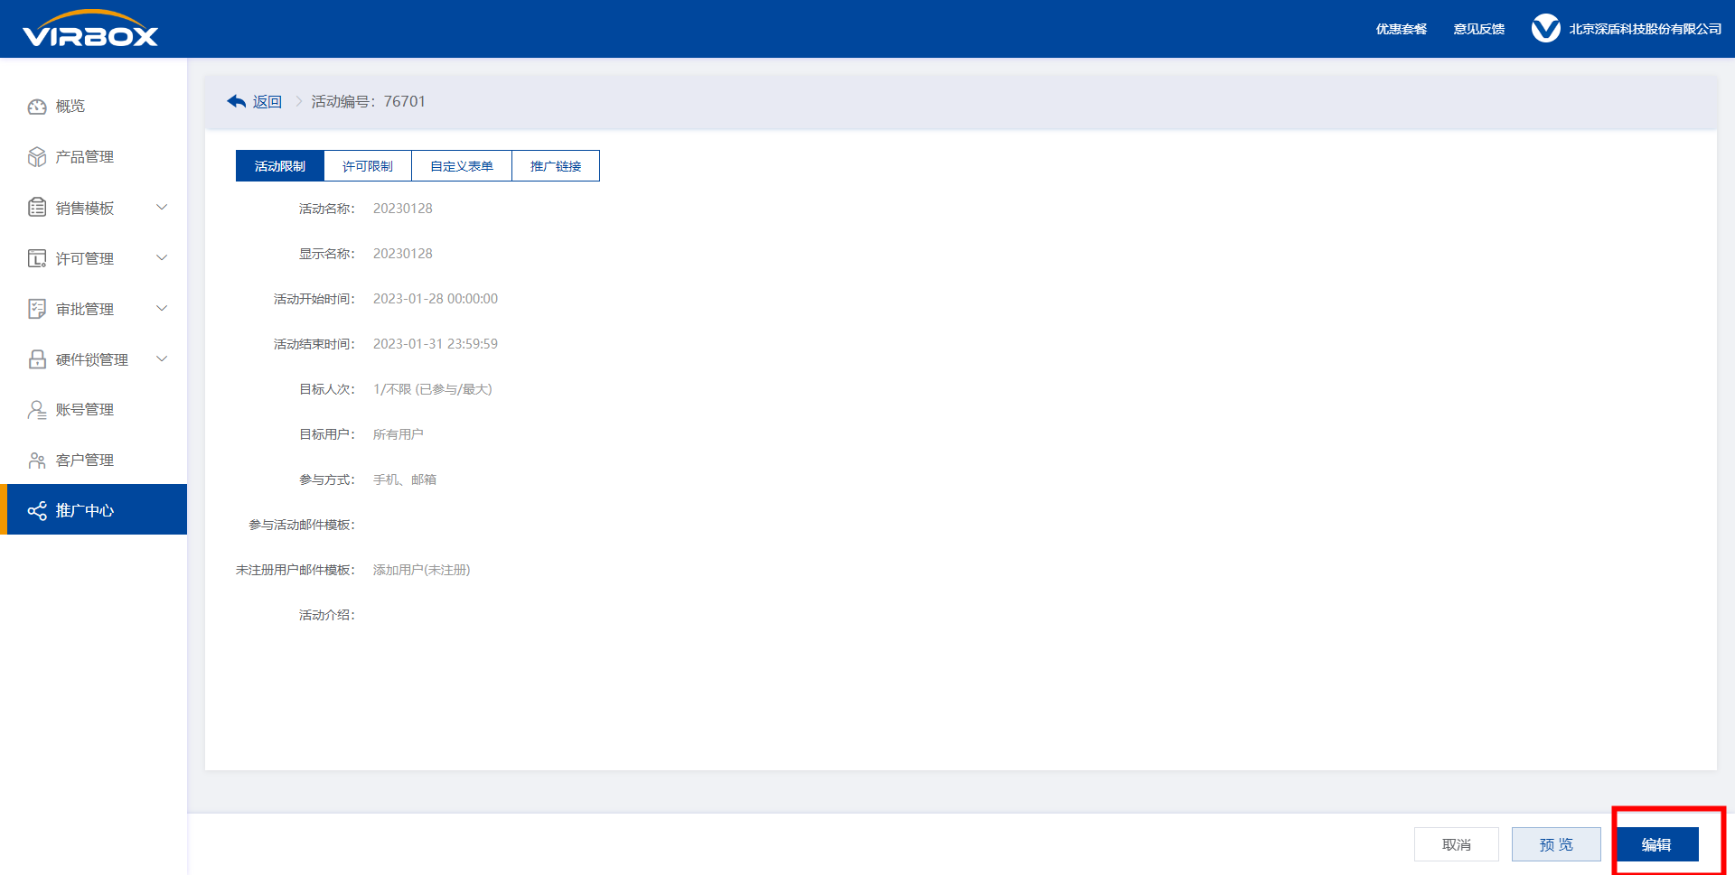
Task: Click the 许可管理 sidebar label
Action: click(85, 259)
